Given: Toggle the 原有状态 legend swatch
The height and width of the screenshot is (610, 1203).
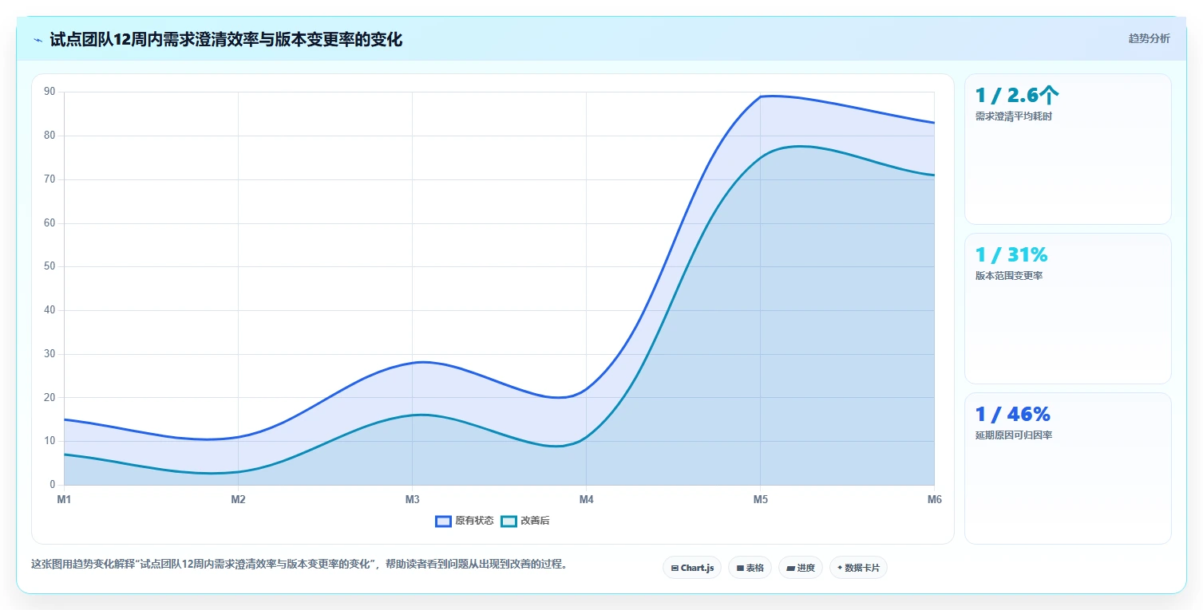Looking at the screenshot, I should point(443,521).
